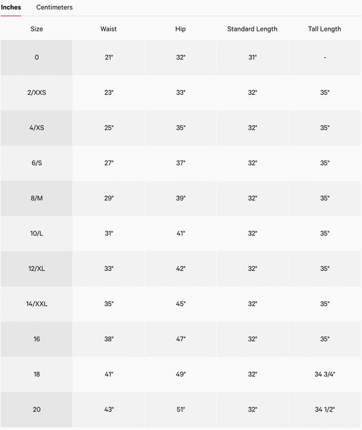Image resolution: width=362 pixels, height=430 pixels.
Task: Click the Tall Length column header
Action: 324,29
